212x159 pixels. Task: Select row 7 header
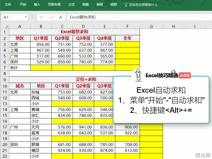point(5,68)
